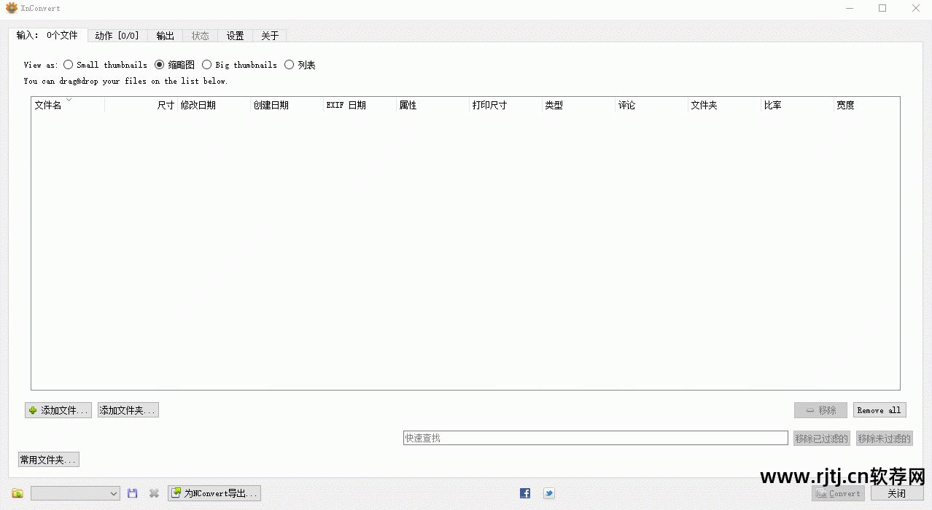932x510 pixels.
Task: Sort by the 创建日期 column header
Action: pos(287,105)
